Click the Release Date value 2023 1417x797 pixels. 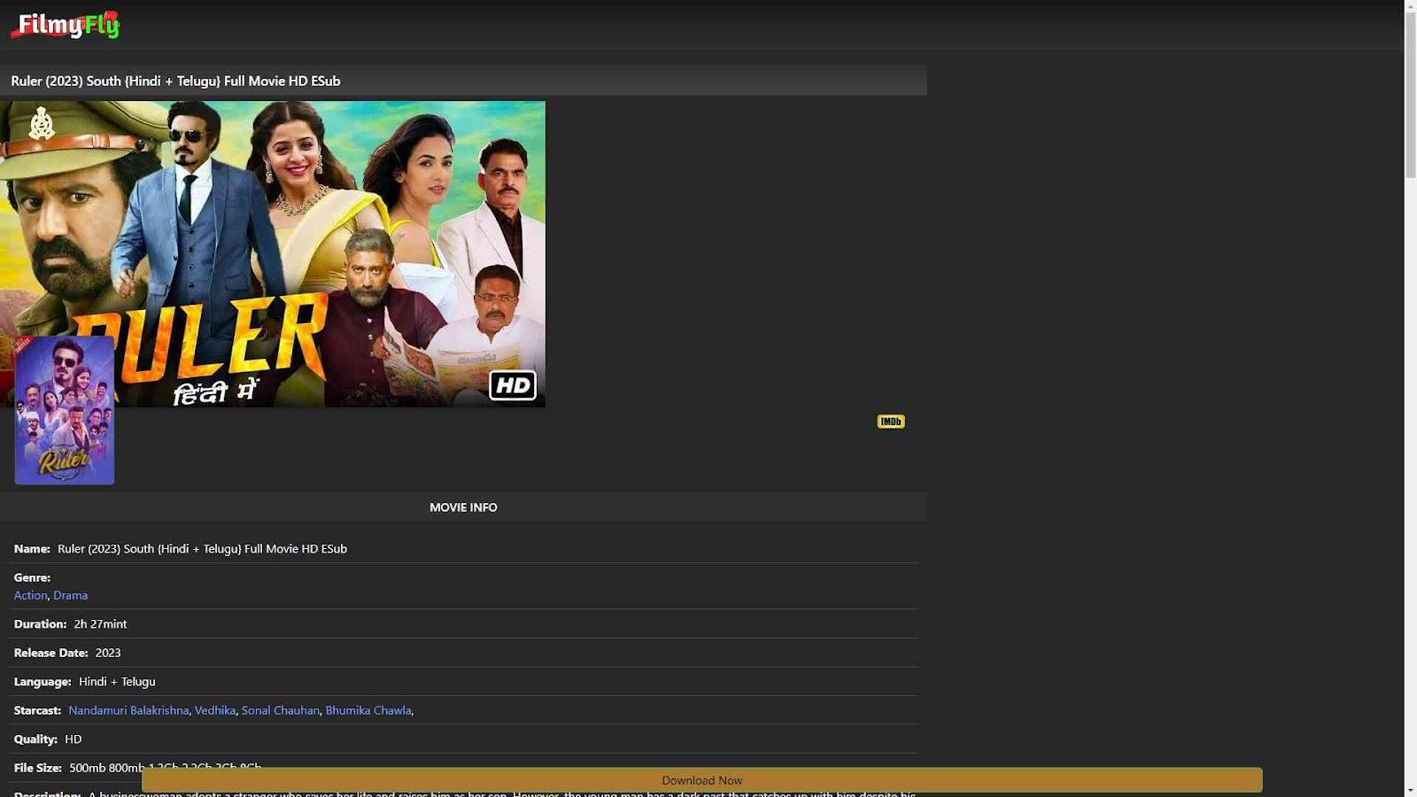click(x=108, y=653)
